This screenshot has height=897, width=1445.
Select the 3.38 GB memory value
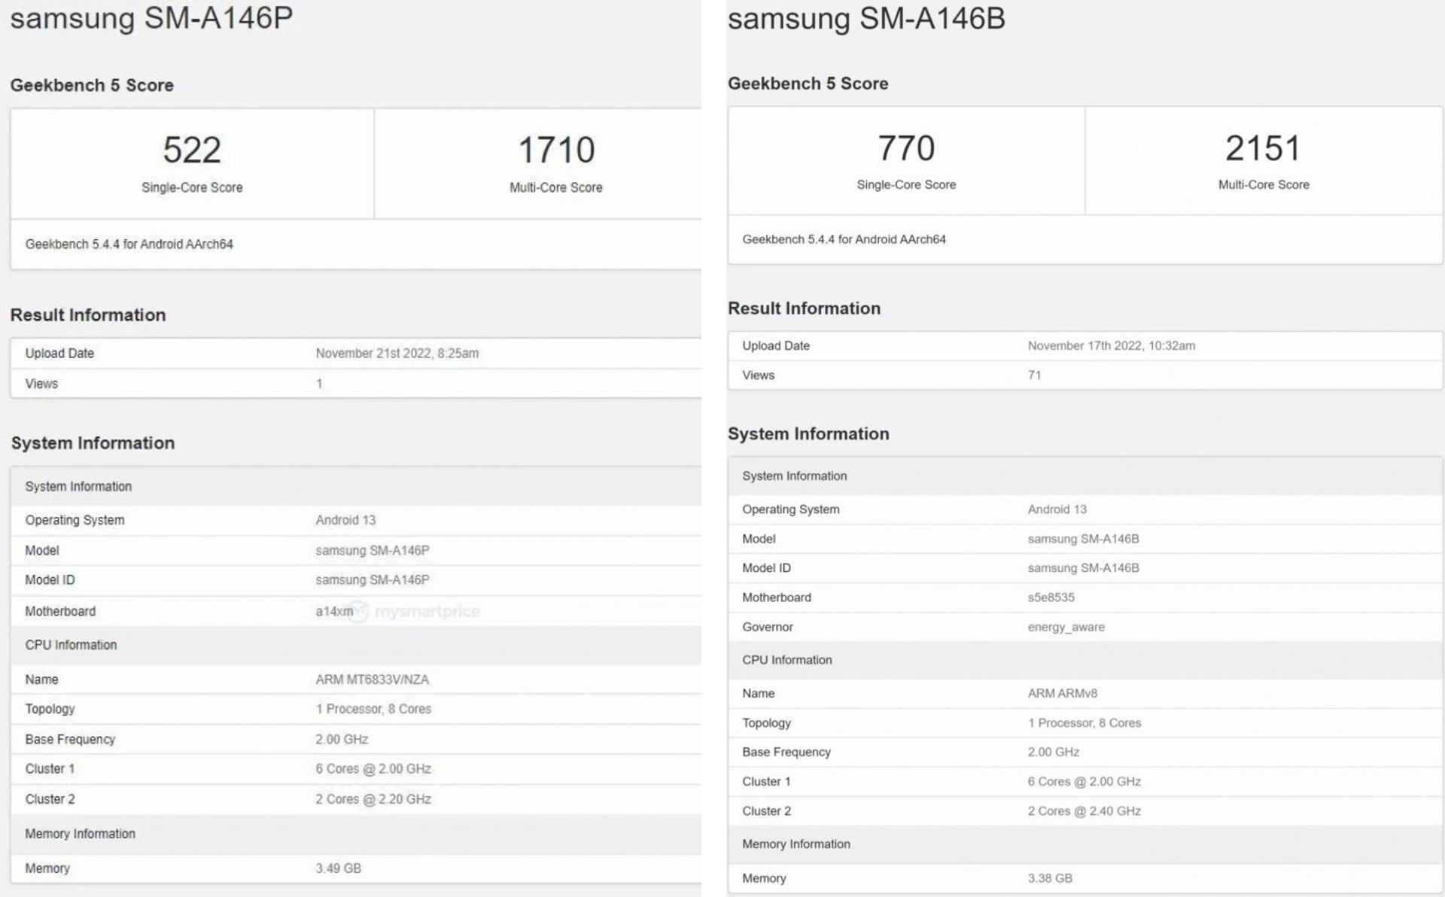[x=1050, y=878]
